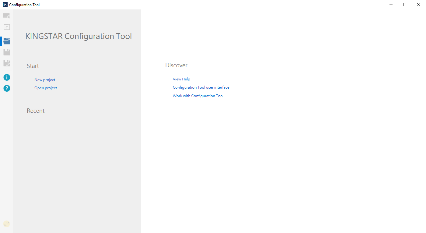Click the Open project link
This screenshot has width=426, height=233.
[x=47, y=88]
